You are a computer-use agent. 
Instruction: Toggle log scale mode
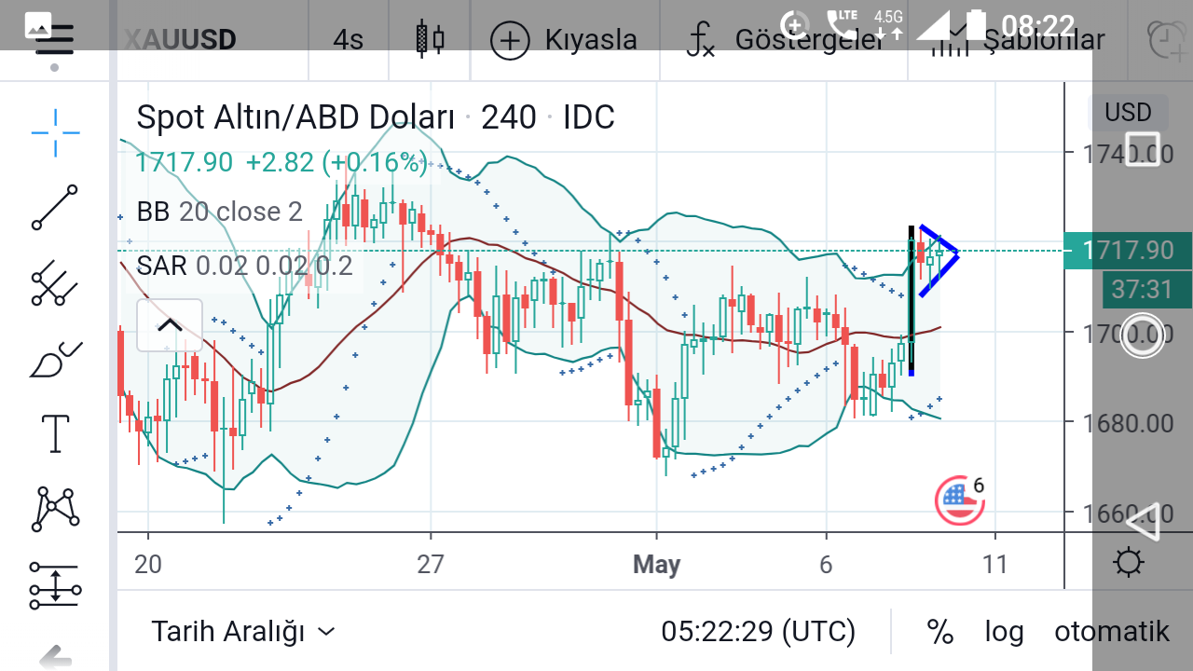tap(1004, 631)
